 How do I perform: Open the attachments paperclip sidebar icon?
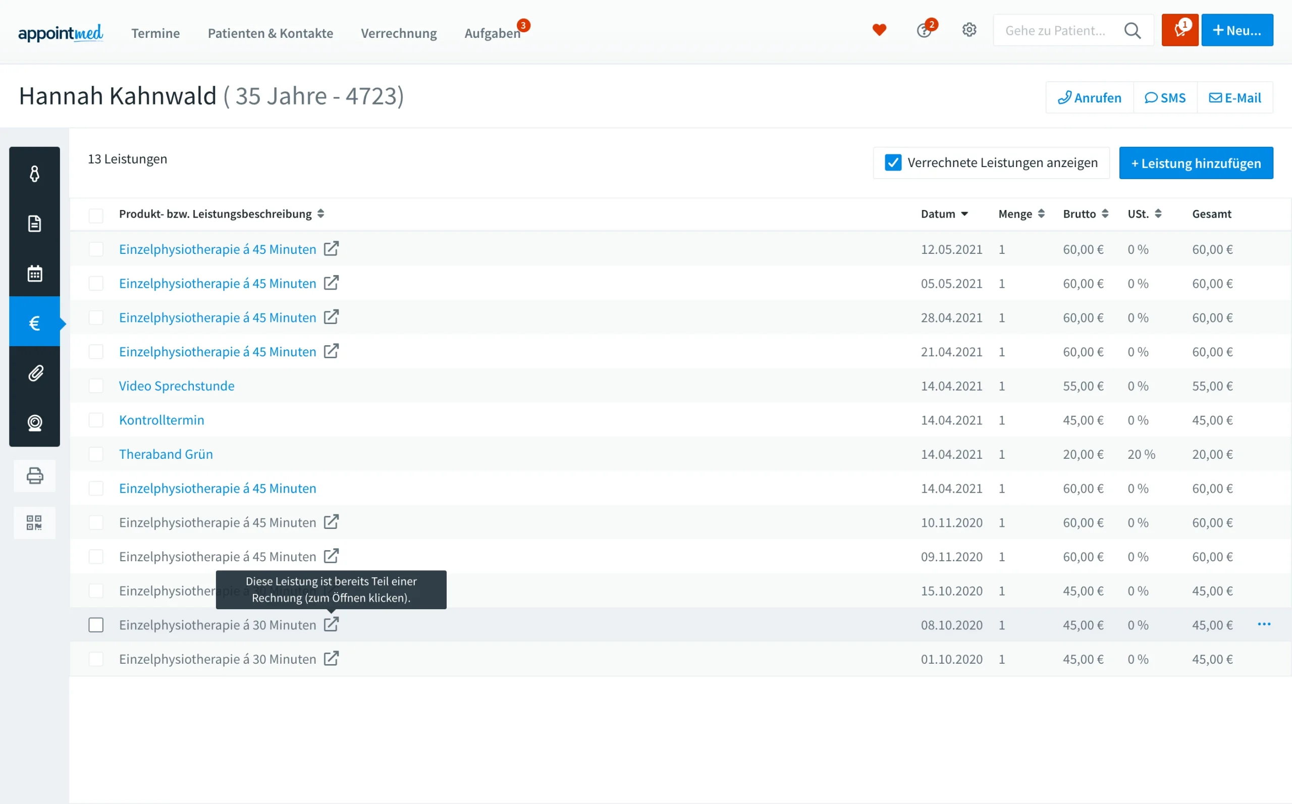click(x=34, y=373)
